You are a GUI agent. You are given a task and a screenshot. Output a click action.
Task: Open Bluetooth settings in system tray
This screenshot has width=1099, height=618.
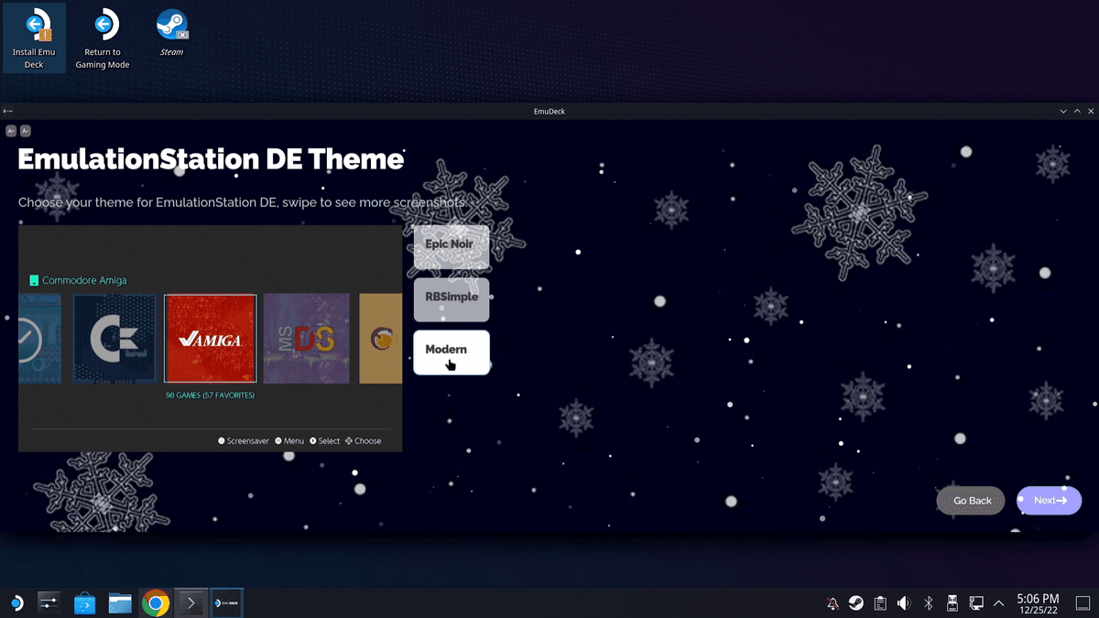(928, 603)
